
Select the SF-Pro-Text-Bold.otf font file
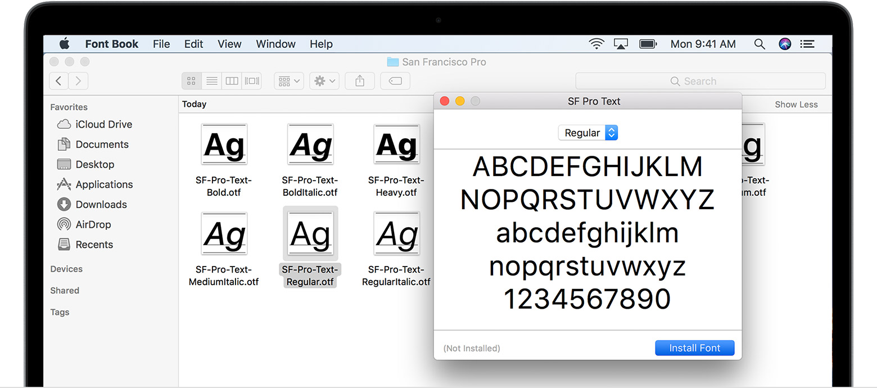click(224, 145)
